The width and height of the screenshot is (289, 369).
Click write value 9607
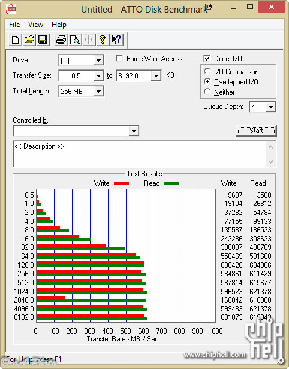click(235, 195)
